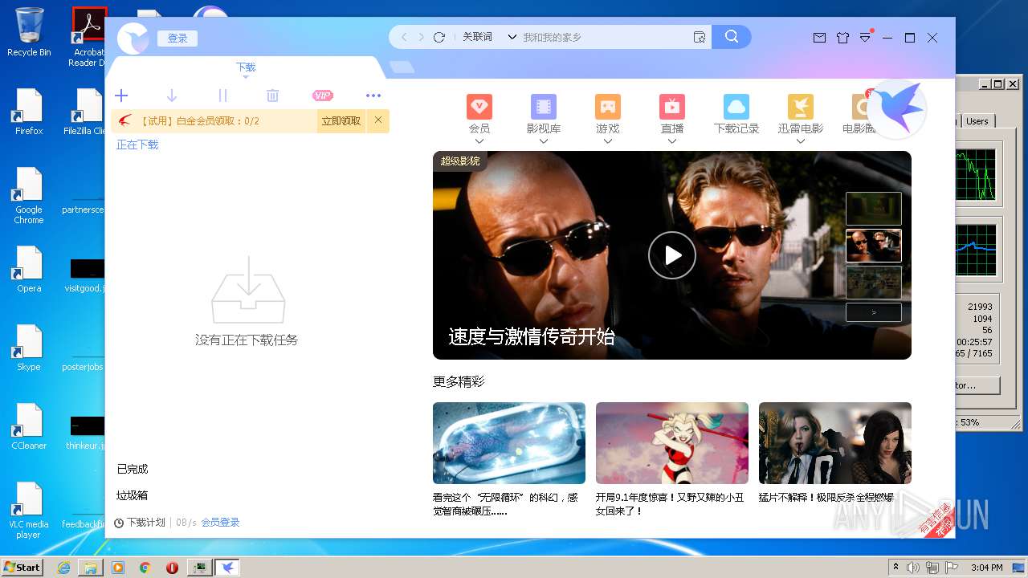Viewport: 1028px width, 578px height.
Task: Open the 会员 icon
Action: coord(479,107)
